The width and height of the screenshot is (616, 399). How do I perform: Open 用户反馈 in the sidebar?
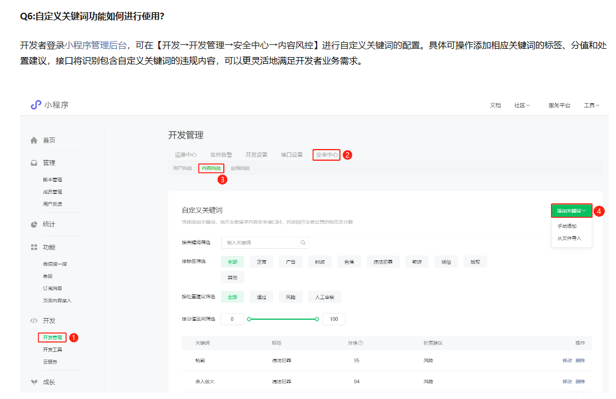[x=52, y=204]
